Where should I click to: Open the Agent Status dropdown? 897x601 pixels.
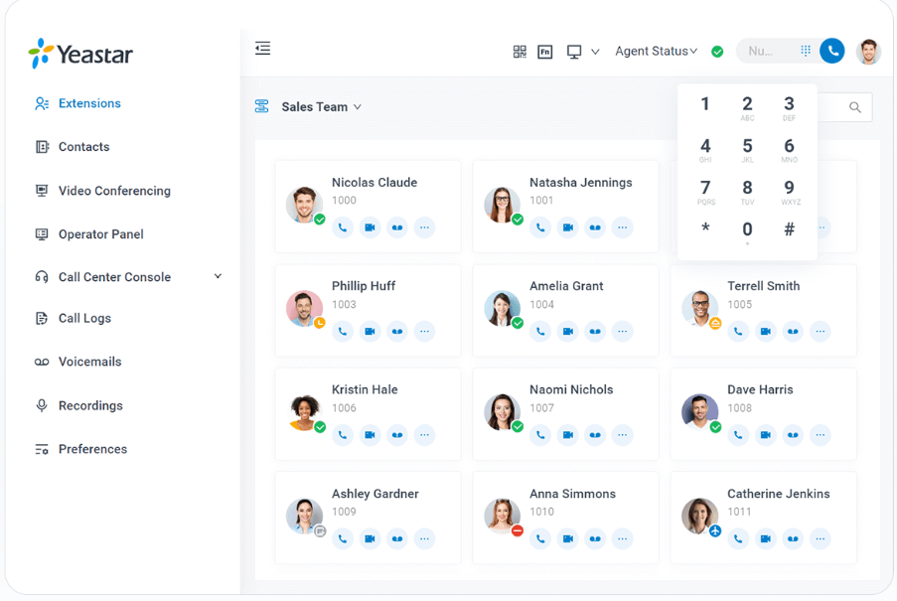pyautogui.click(x=656, y=52)
